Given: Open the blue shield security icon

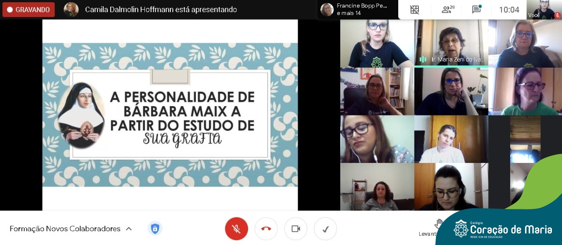Looking at the screenshot, I should point(155,229).
